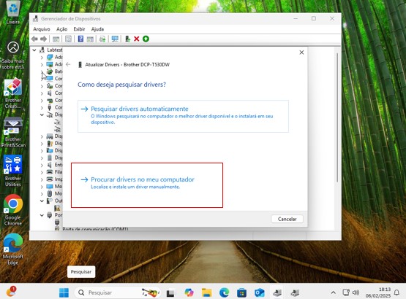Click the update driver icon with green arrow

click(127, 39)
